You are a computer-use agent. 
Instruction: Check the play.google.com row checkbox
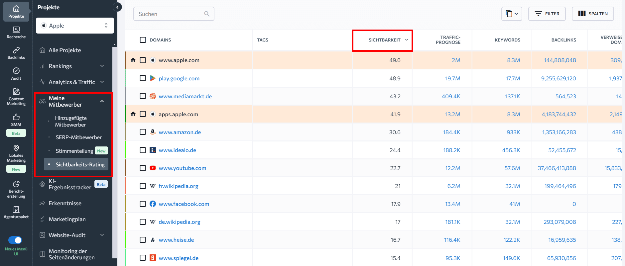143,78
